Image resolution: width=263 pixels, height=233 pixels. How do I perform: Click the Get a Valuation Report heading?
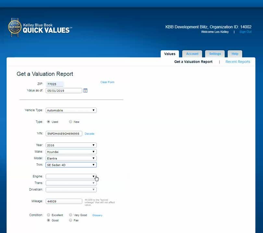(x=45, y=74)
